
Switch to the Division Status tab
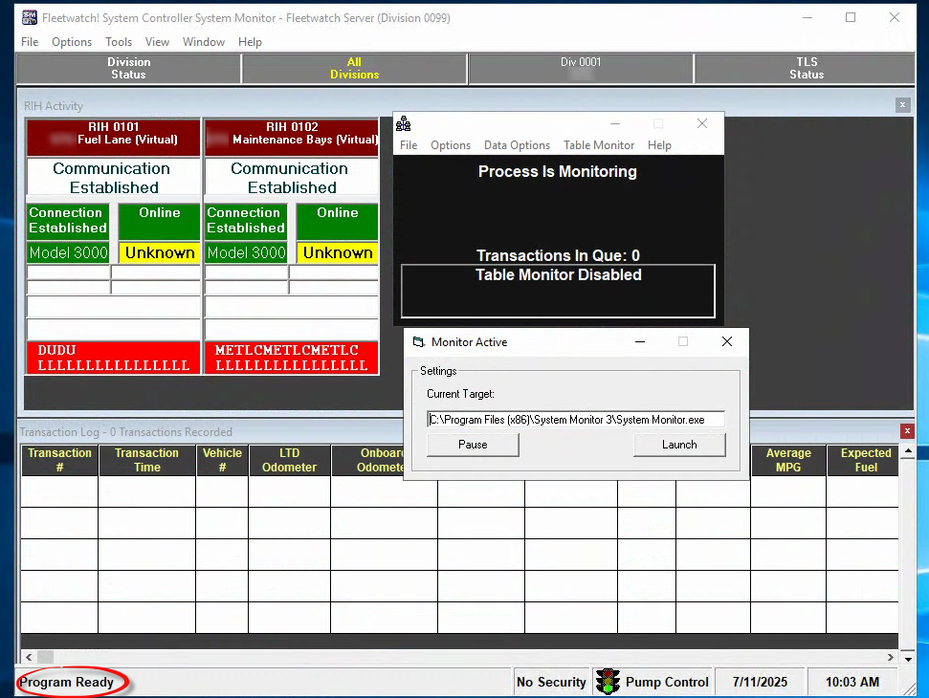coord(128,68)
